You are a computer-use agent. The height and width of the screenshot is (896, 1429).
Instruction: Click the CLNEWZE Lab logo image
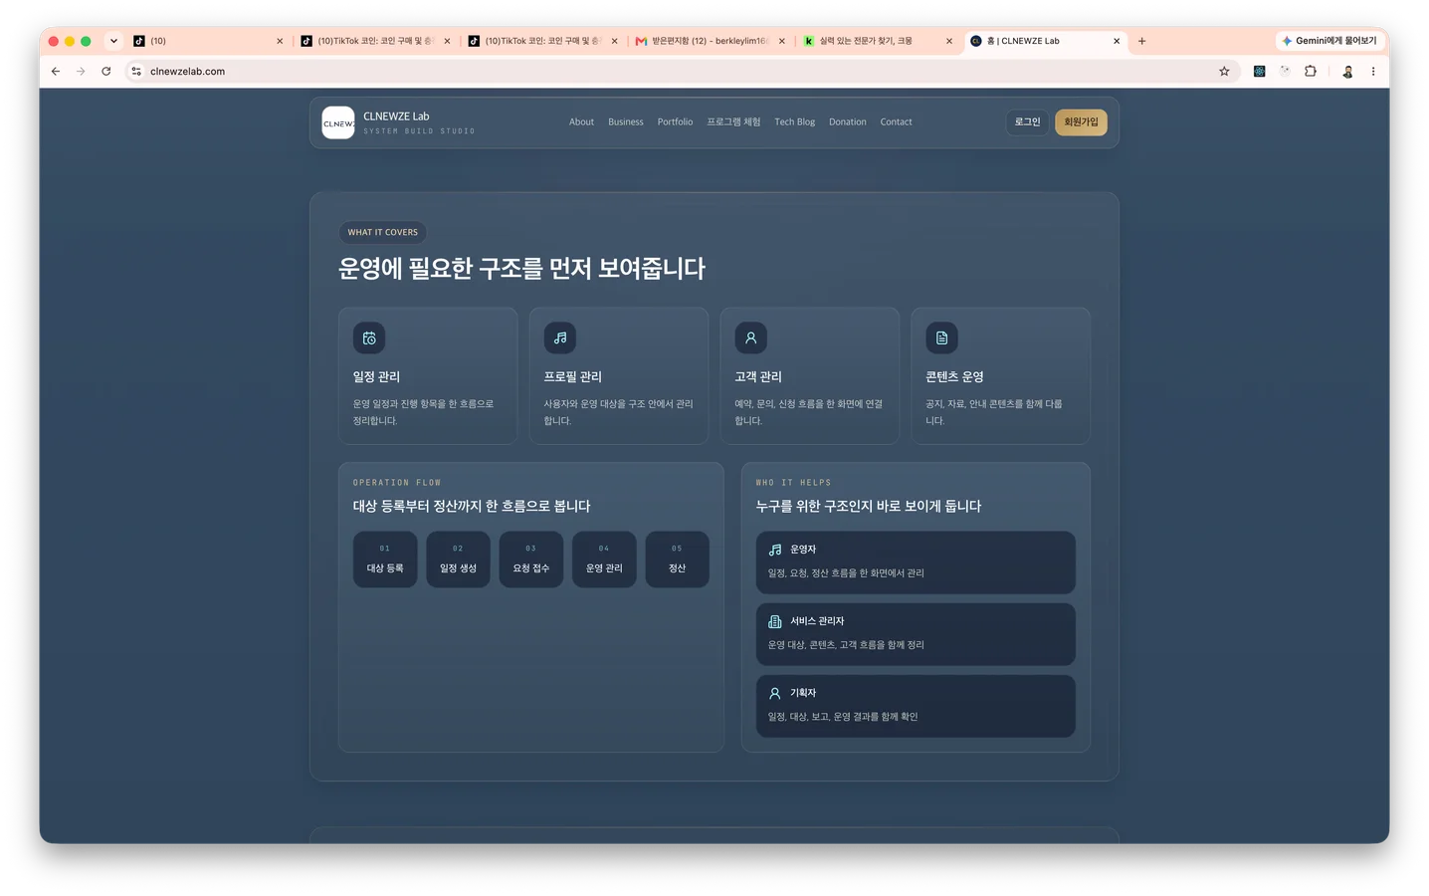pyautogui.click(x=338, y=122)
